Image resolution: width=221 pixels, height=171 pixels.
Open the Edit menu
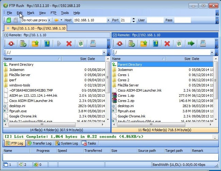[x=20, y=13]
